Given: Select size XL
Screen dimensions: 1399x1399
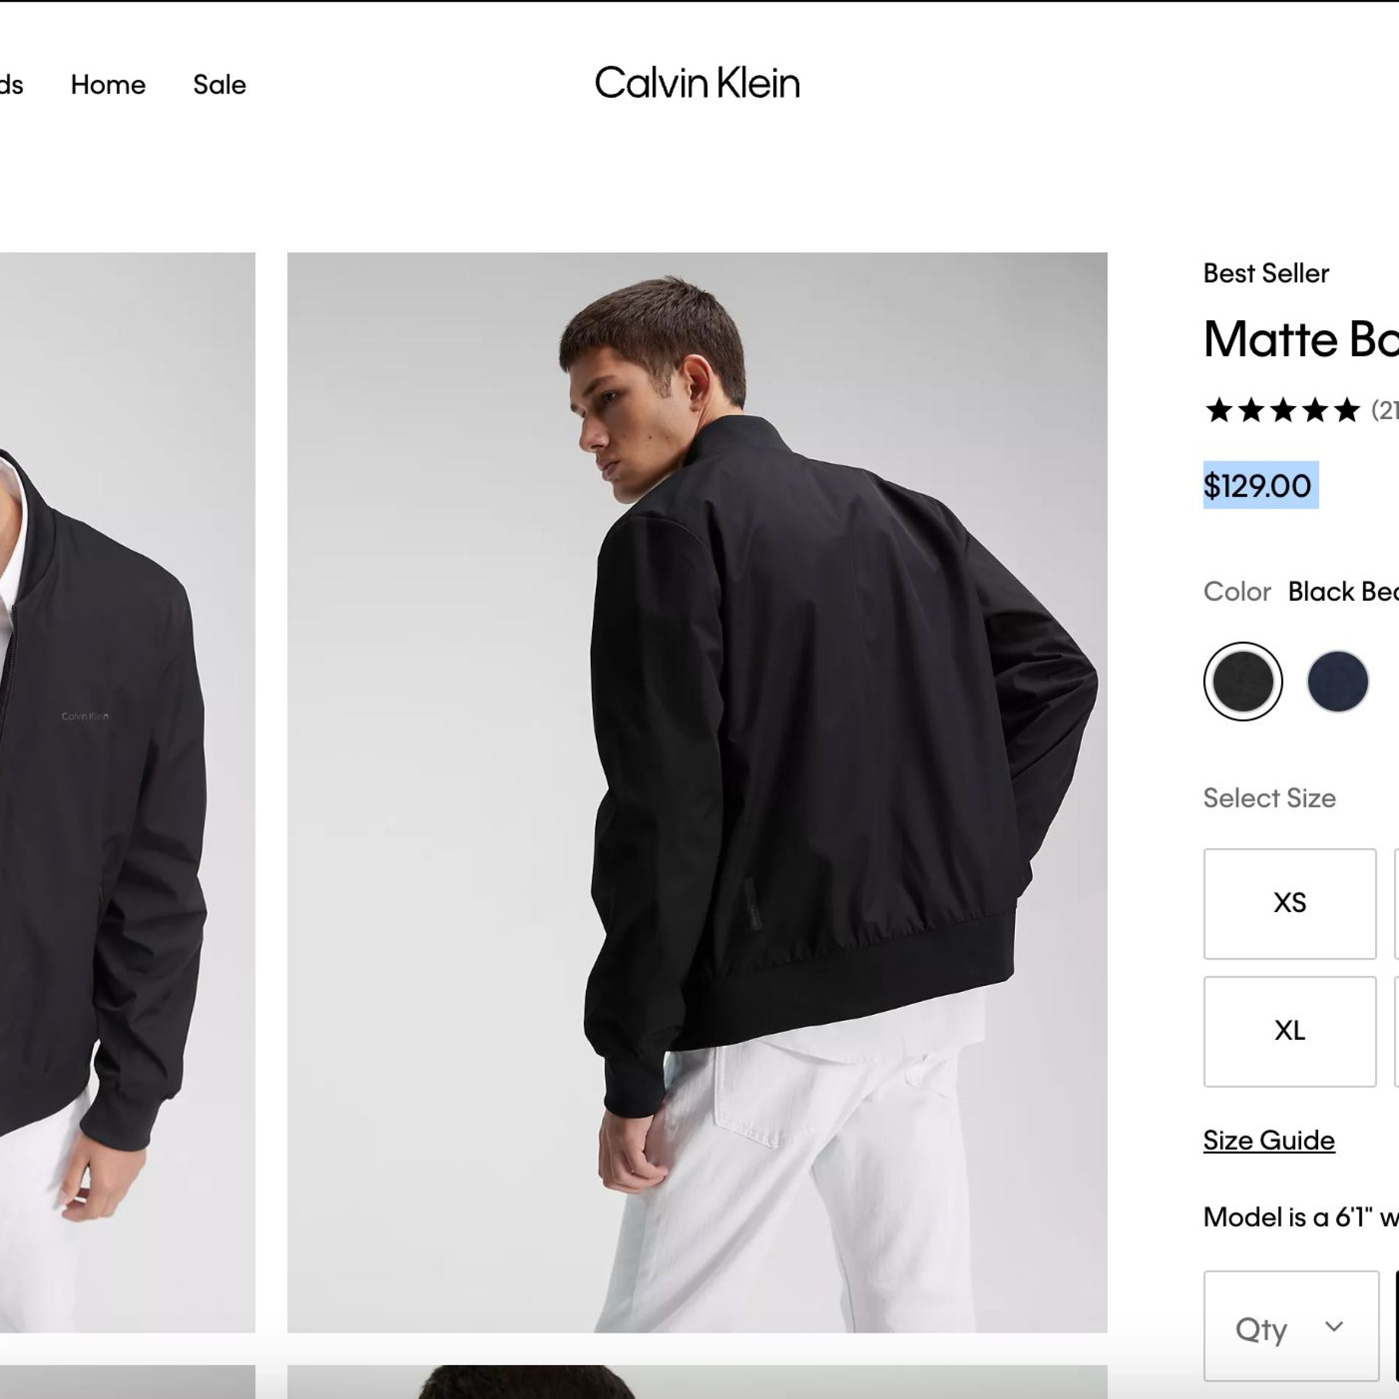Looking at the screenshot, I should [1289, 1031].
